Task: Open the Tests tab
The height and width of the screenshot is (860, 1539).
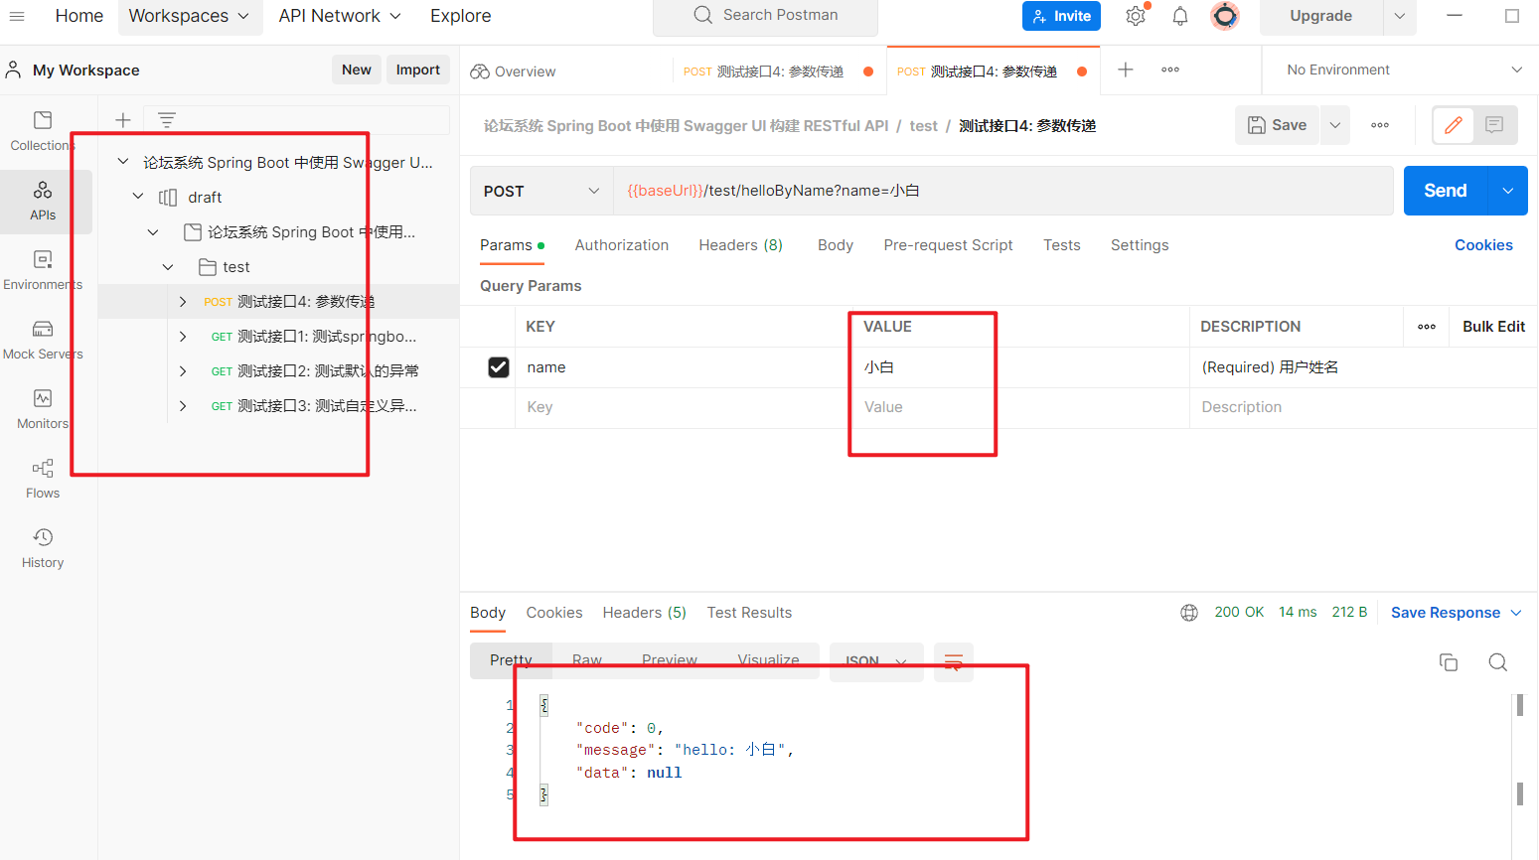Action: pos(1062,245)
